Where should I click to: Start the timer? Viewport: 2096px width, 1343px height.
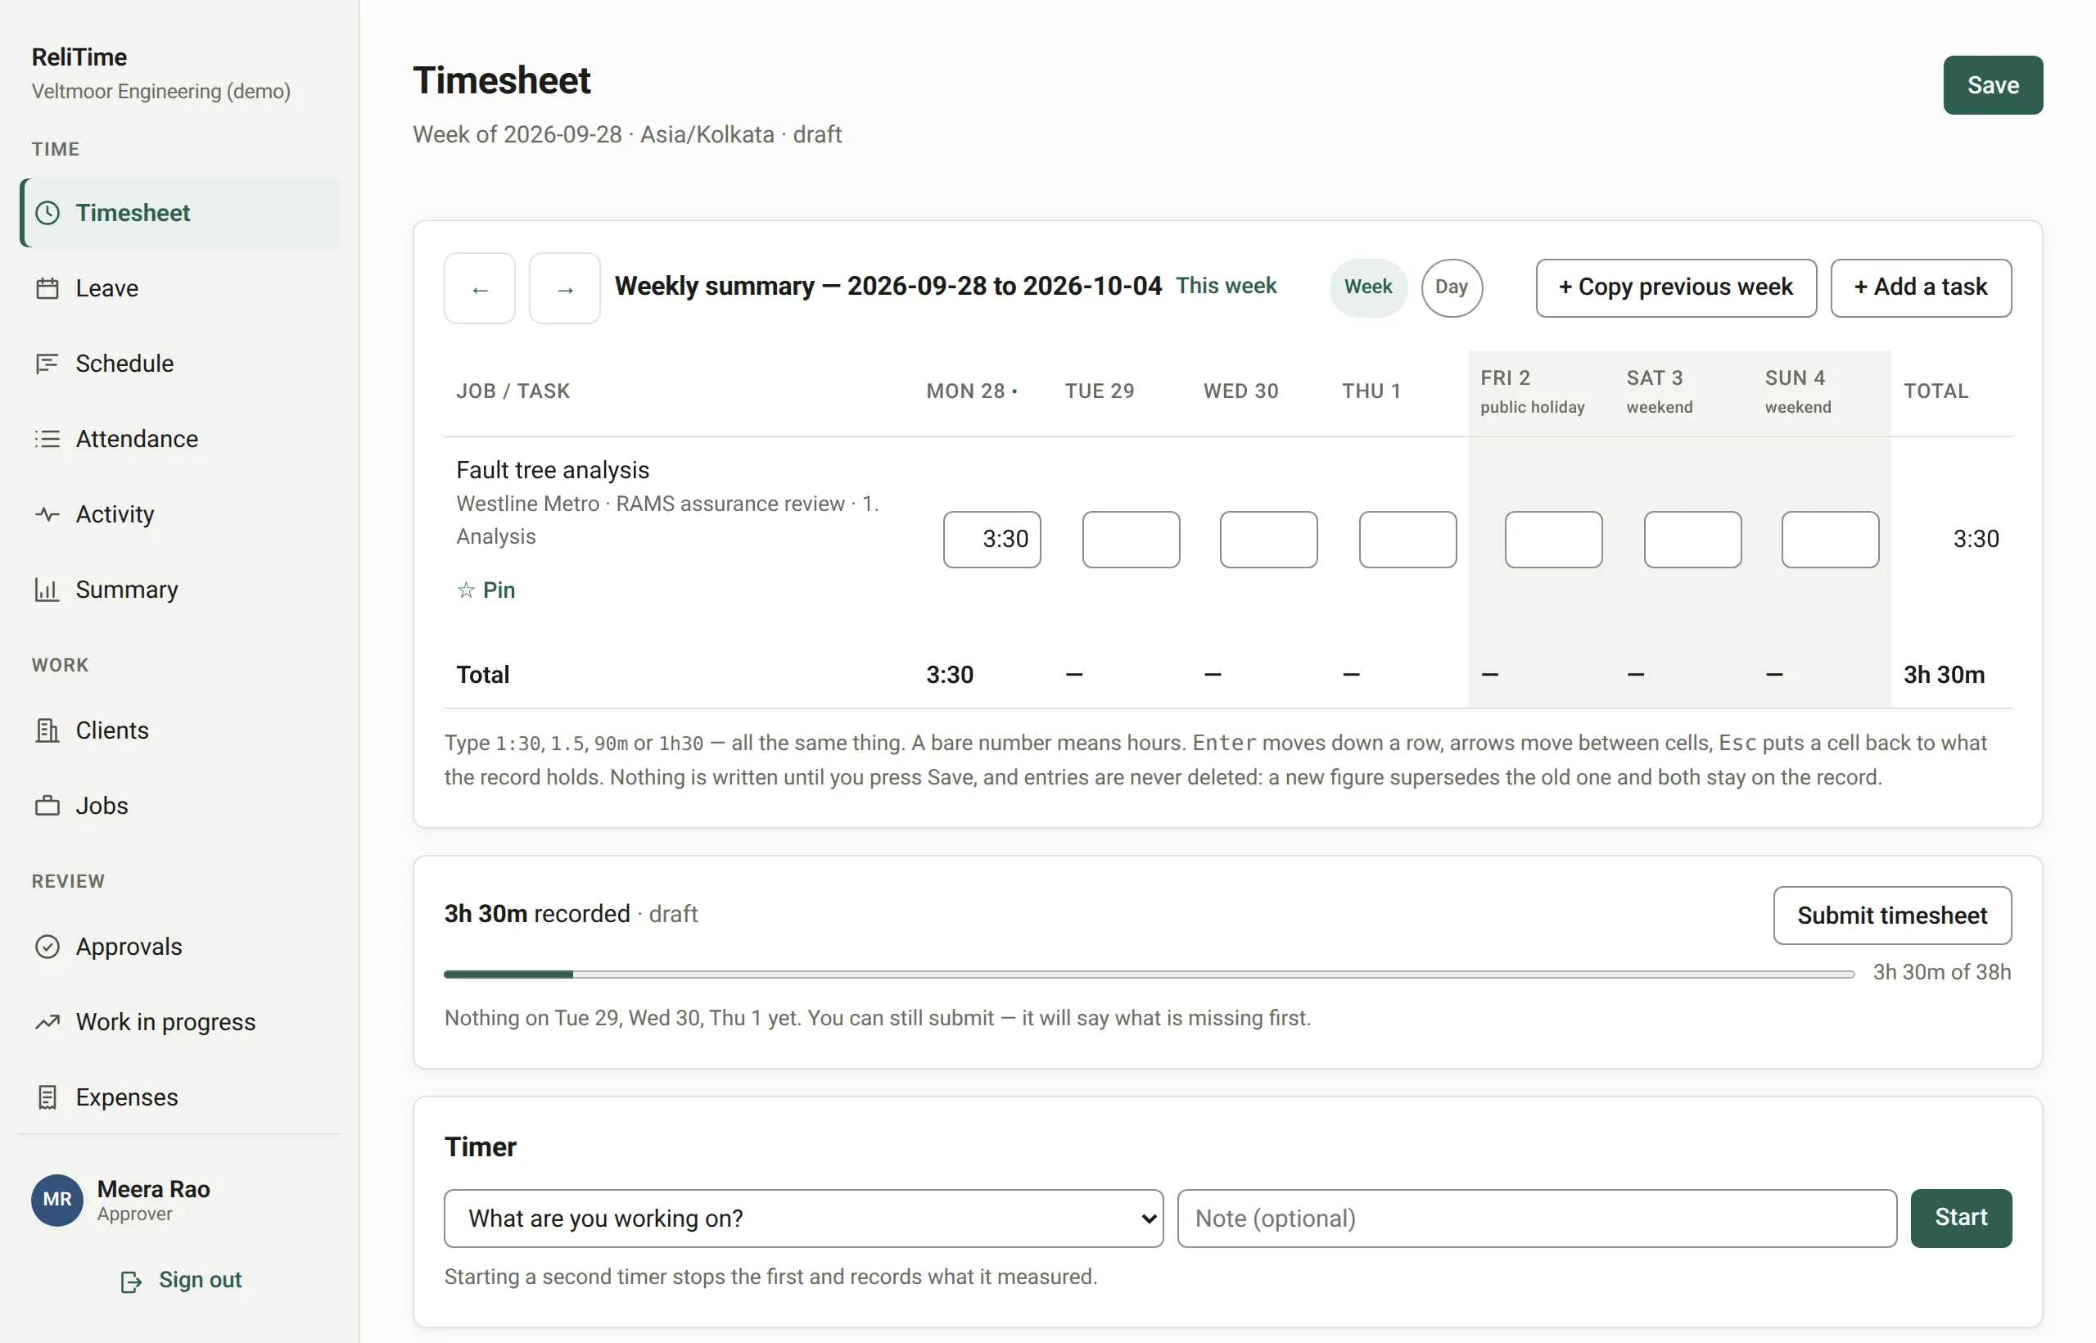[1961, 1219]
